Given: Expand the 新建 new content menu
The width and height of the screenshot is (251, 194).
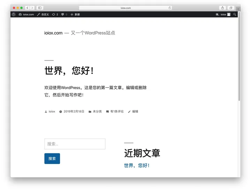Looking at the screenshot, I should tap(75, 14).
